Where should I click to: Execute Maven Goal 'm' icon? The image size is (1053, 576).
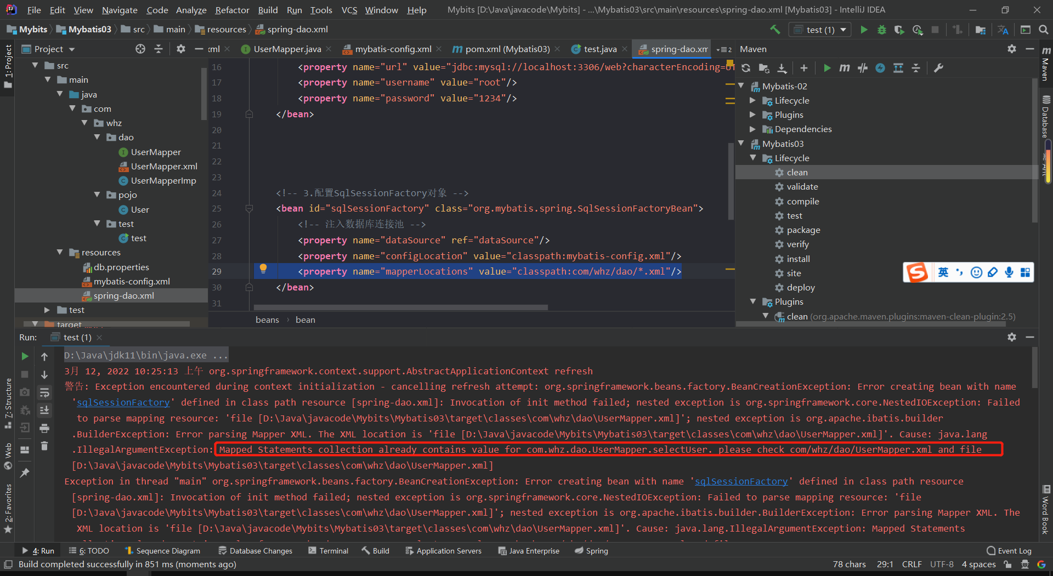point(845,68)
